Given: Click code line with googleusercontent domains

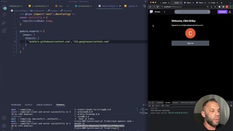Looking at the screenshot, I should pos(69,41).
